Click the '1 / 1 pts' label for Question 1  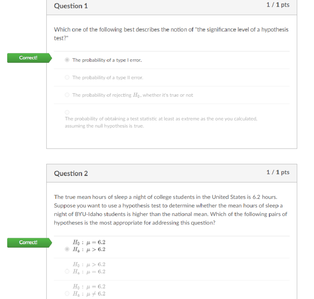pyautogui.click(x=278, y=4)
